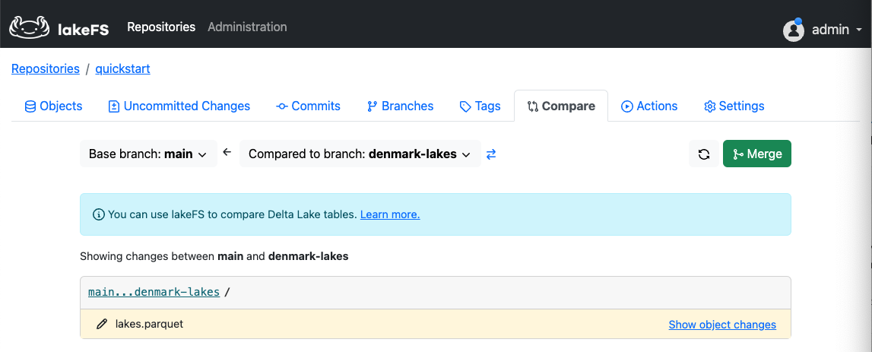Go to Administration in top navigation

pyautogui.click(x=248, y=27)
